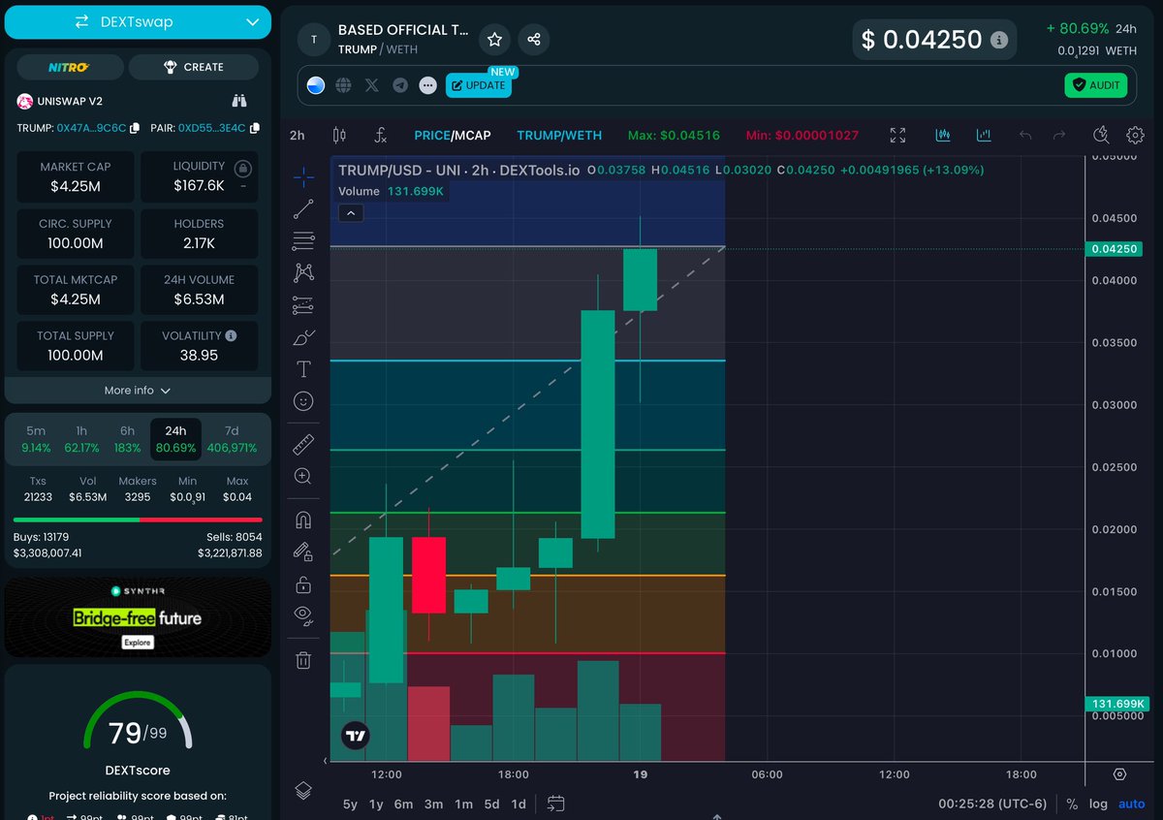Change the 2h chart interval
1163x820 pixels.
click(298, 136)
